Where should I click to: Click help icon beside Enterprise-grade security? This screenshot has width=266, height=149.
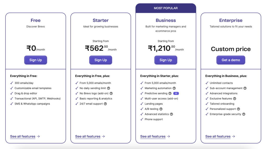(x=244, y=114)
